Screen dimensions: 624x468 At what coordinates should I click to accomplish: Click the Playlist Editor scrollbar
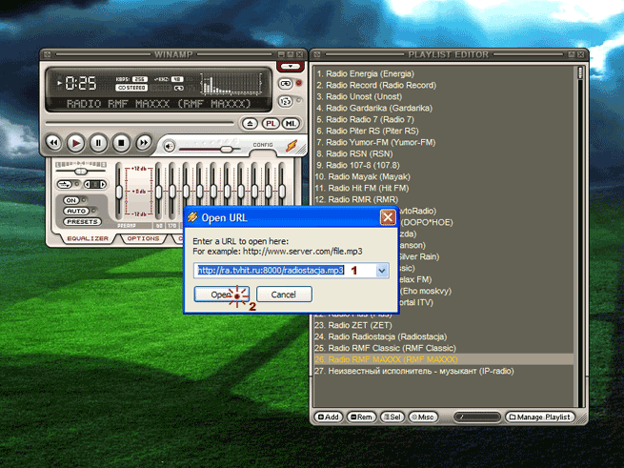tap(580, 237)
